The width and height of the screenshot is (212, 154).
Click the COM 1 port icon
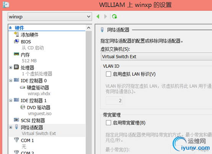point(16,140)
